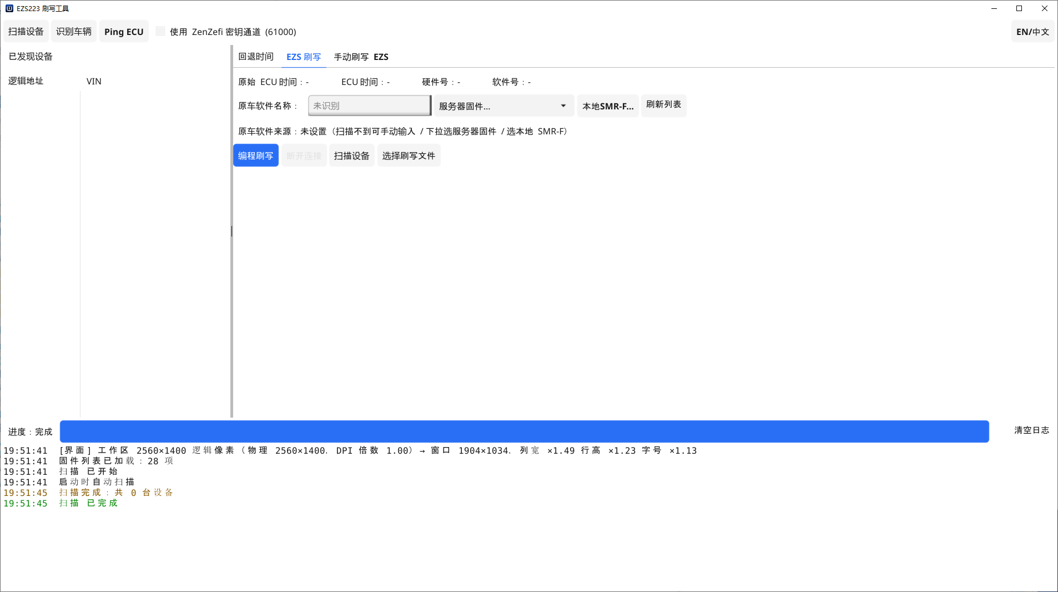
Task: Click the 原始 ECU 时间 label
Action: coord(273,82)
